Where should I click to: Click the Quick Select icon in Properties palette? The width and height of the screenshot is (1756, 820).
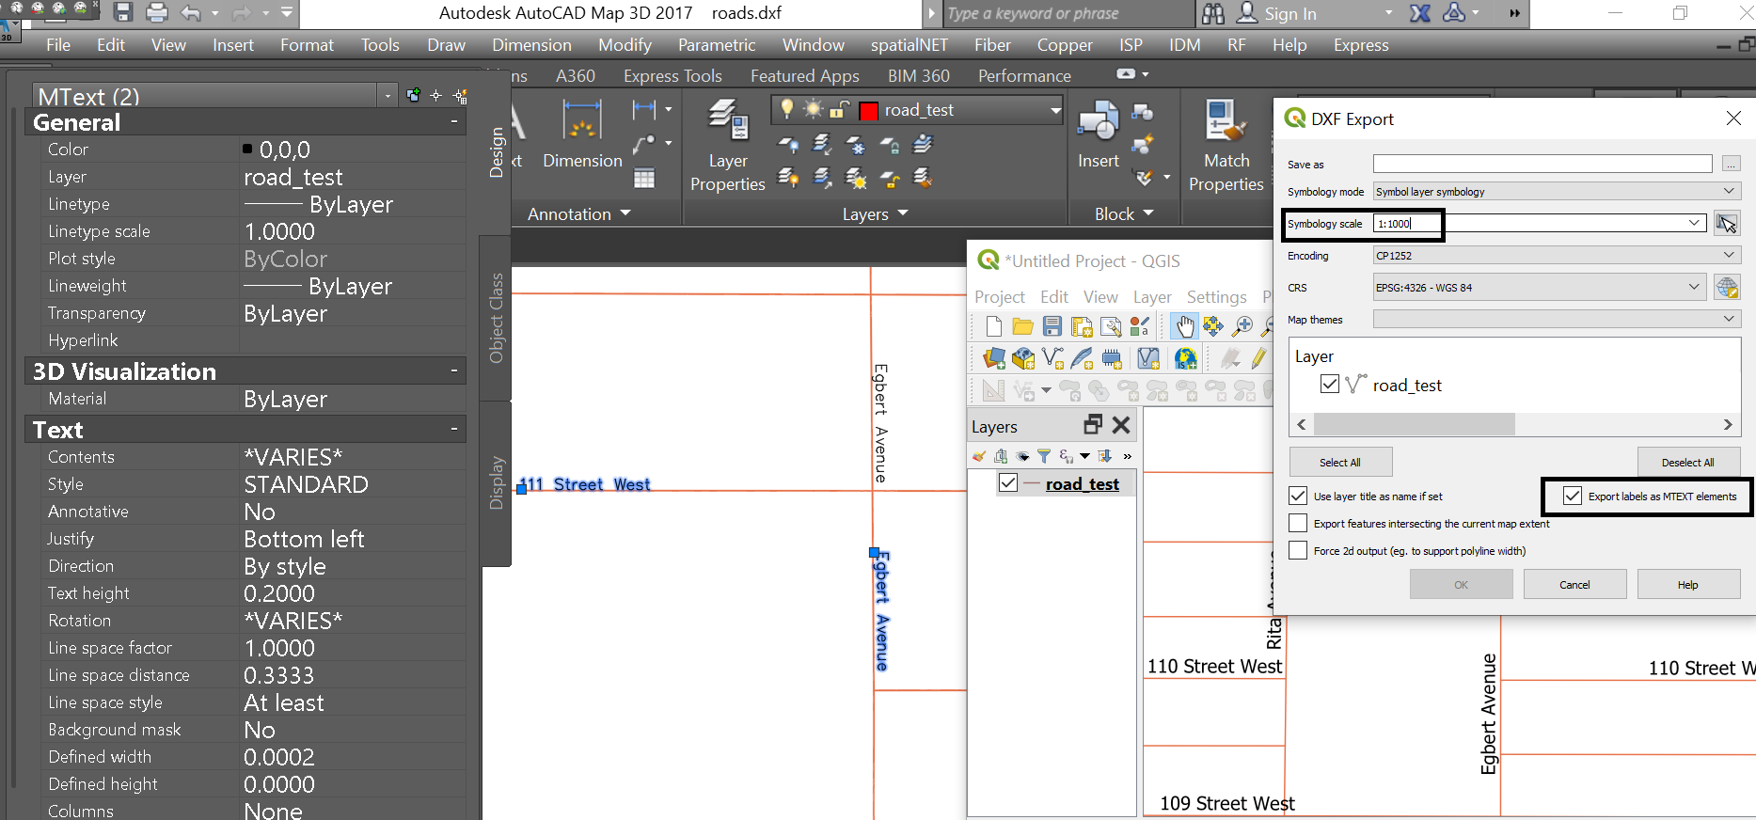(460, 95)
